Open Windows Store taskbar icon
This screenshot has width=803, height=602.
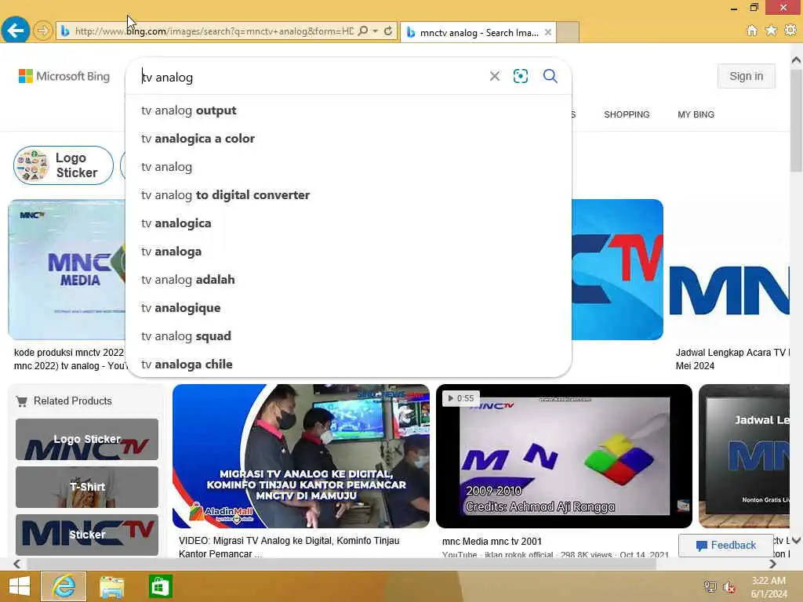click(x=160, y=586)
